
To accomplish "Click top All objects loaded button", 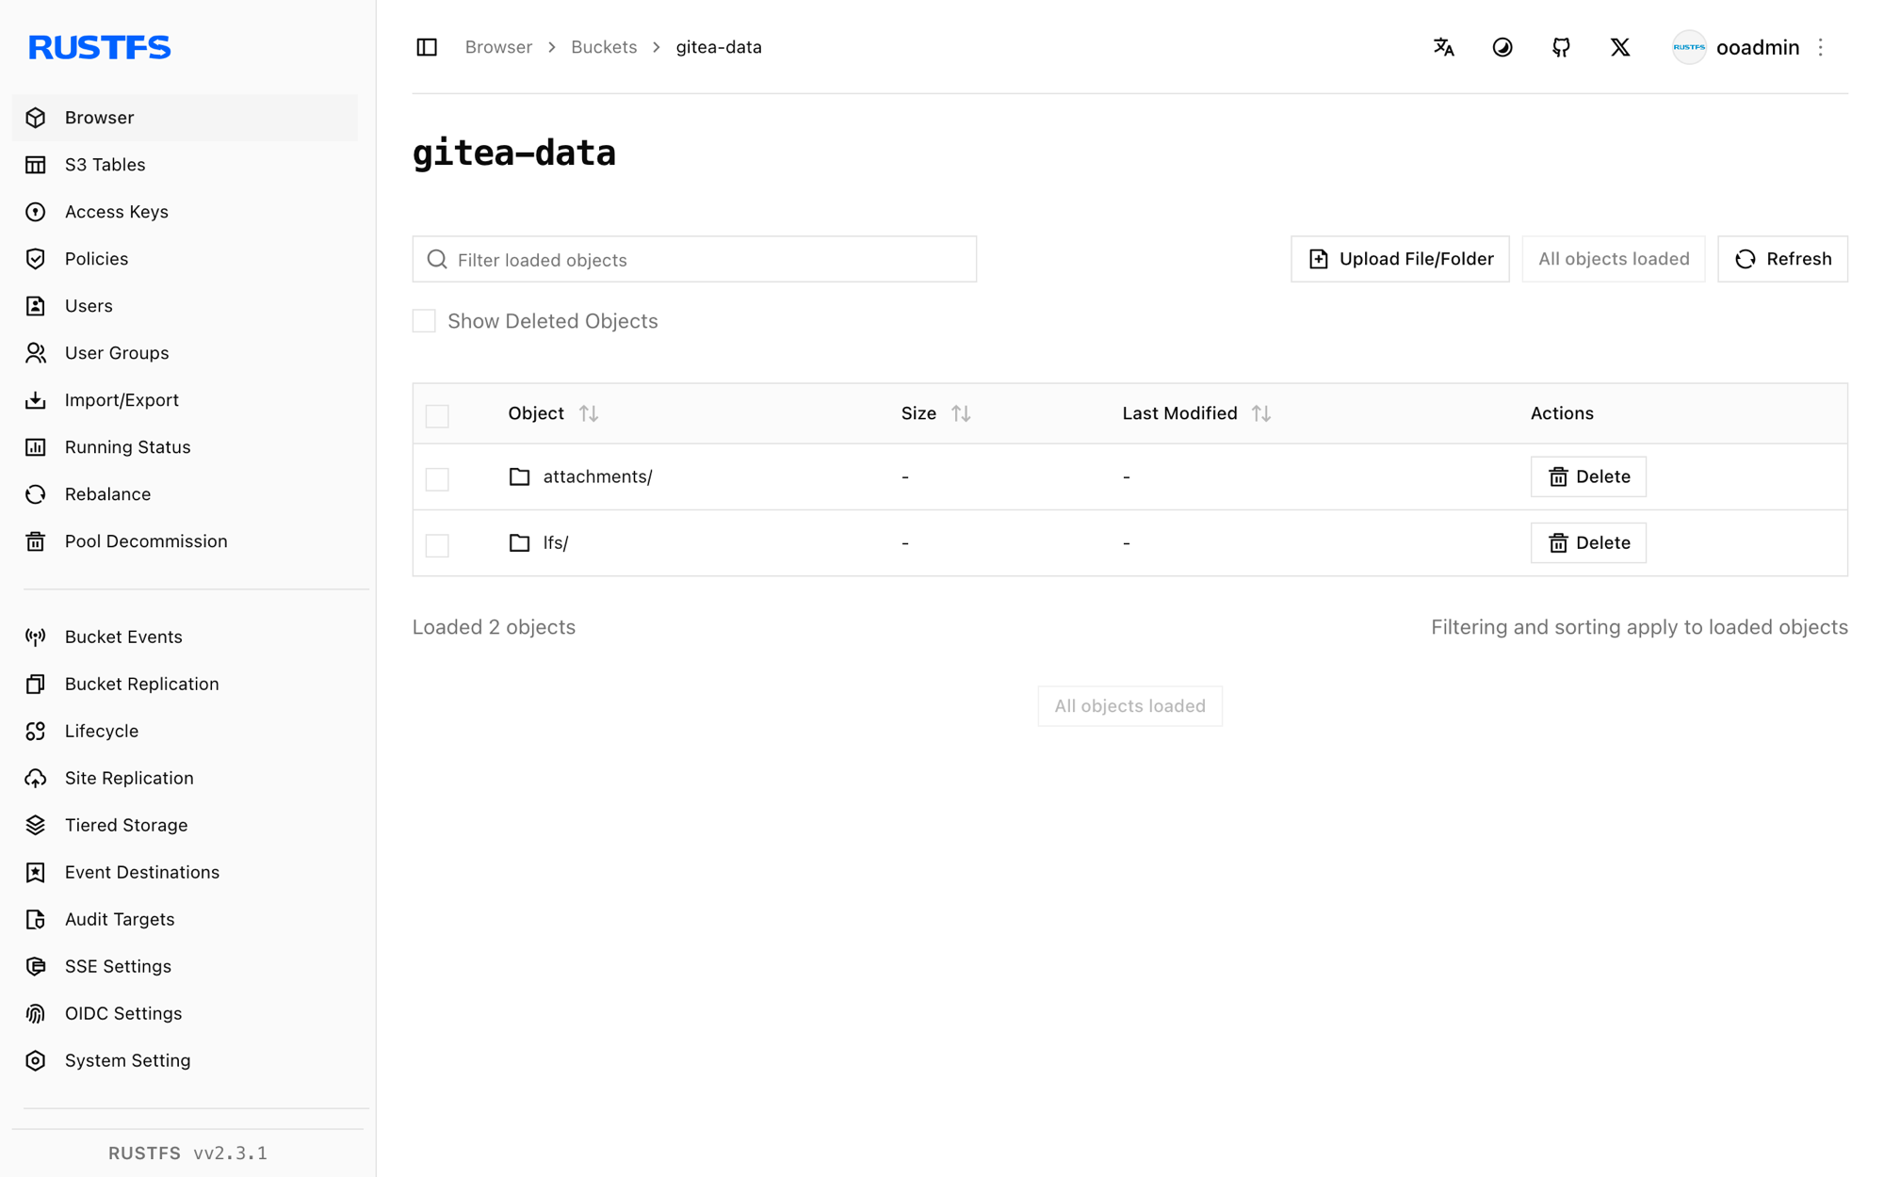I will (x=1613, y=259).
